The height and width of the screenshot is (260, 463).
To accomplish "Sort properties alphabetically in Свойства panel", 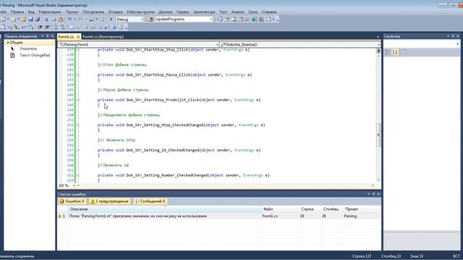I will [395, 52].
